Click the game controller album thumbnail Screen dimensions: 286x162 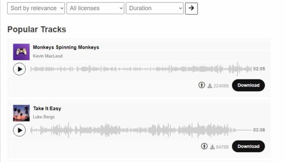coord(21,52)
